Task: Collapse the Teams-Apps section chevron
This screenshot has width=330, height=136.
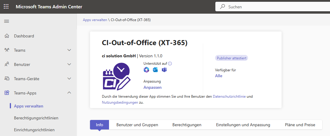Action: (x=69, y=93)
